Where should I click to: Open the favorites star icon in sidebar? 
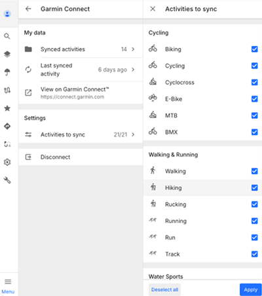click(7, 108)
